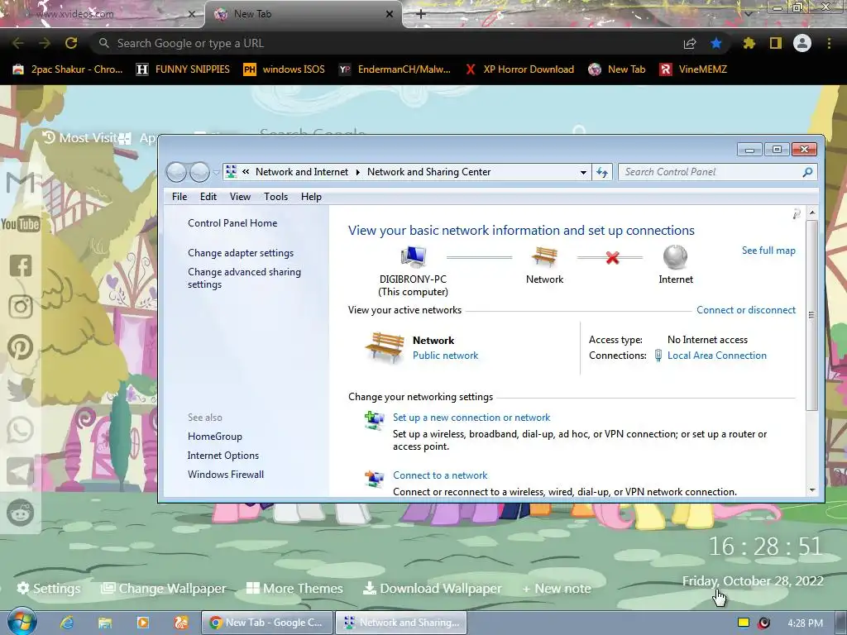Click the Public network link
Screen dimensions: 847x635
pos(445,356)
